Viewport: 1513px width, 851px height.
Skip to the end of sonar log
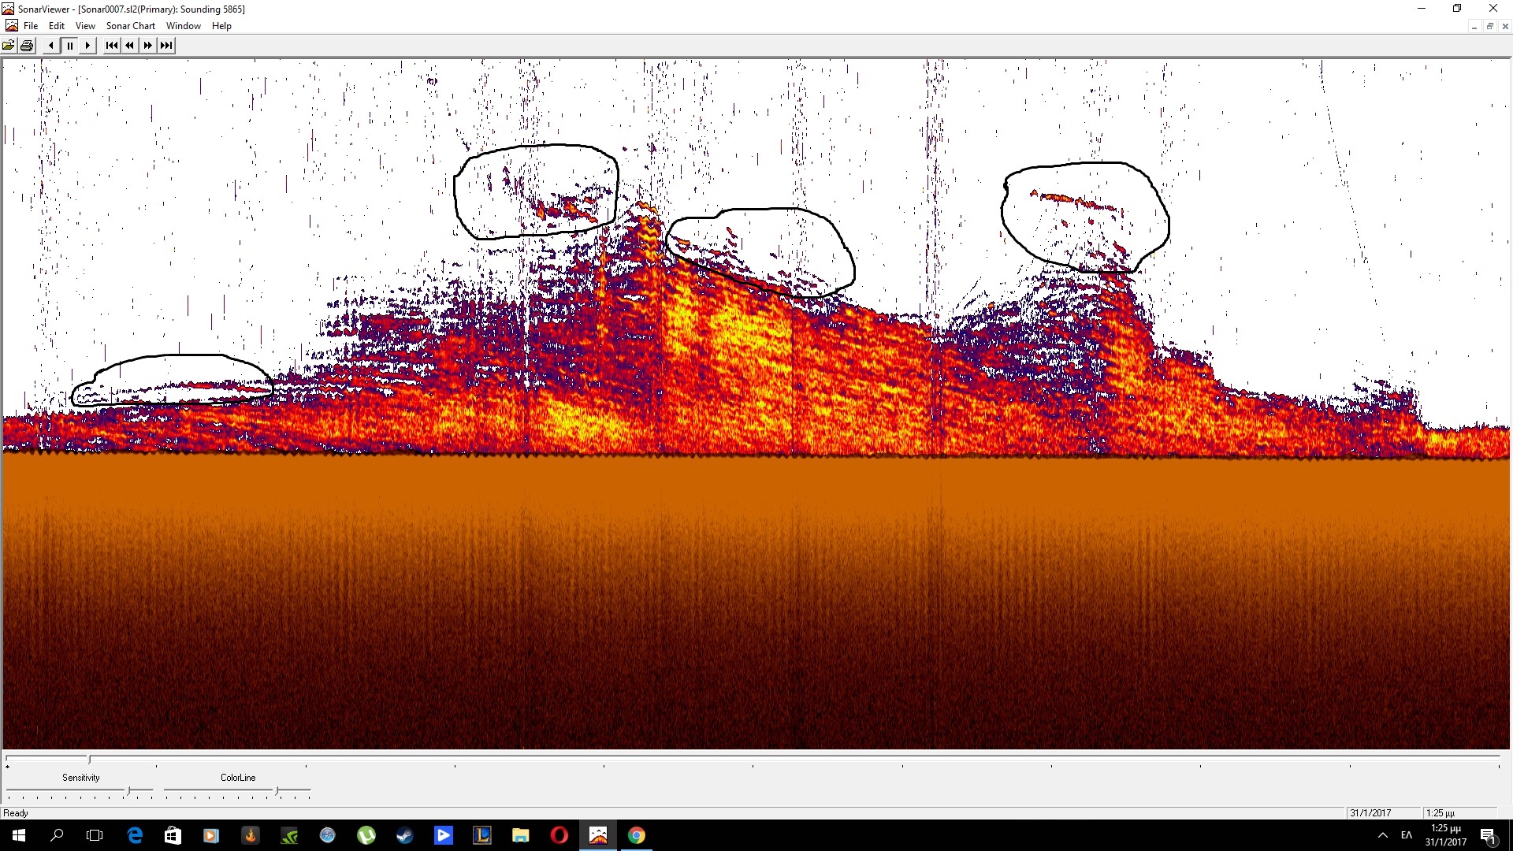(165, 46)
